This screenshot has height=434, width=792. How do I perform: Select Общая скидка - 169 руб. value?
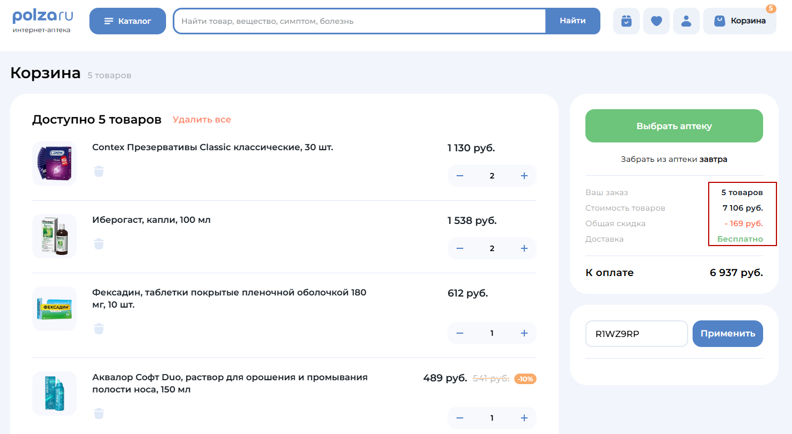pos(744,224)
